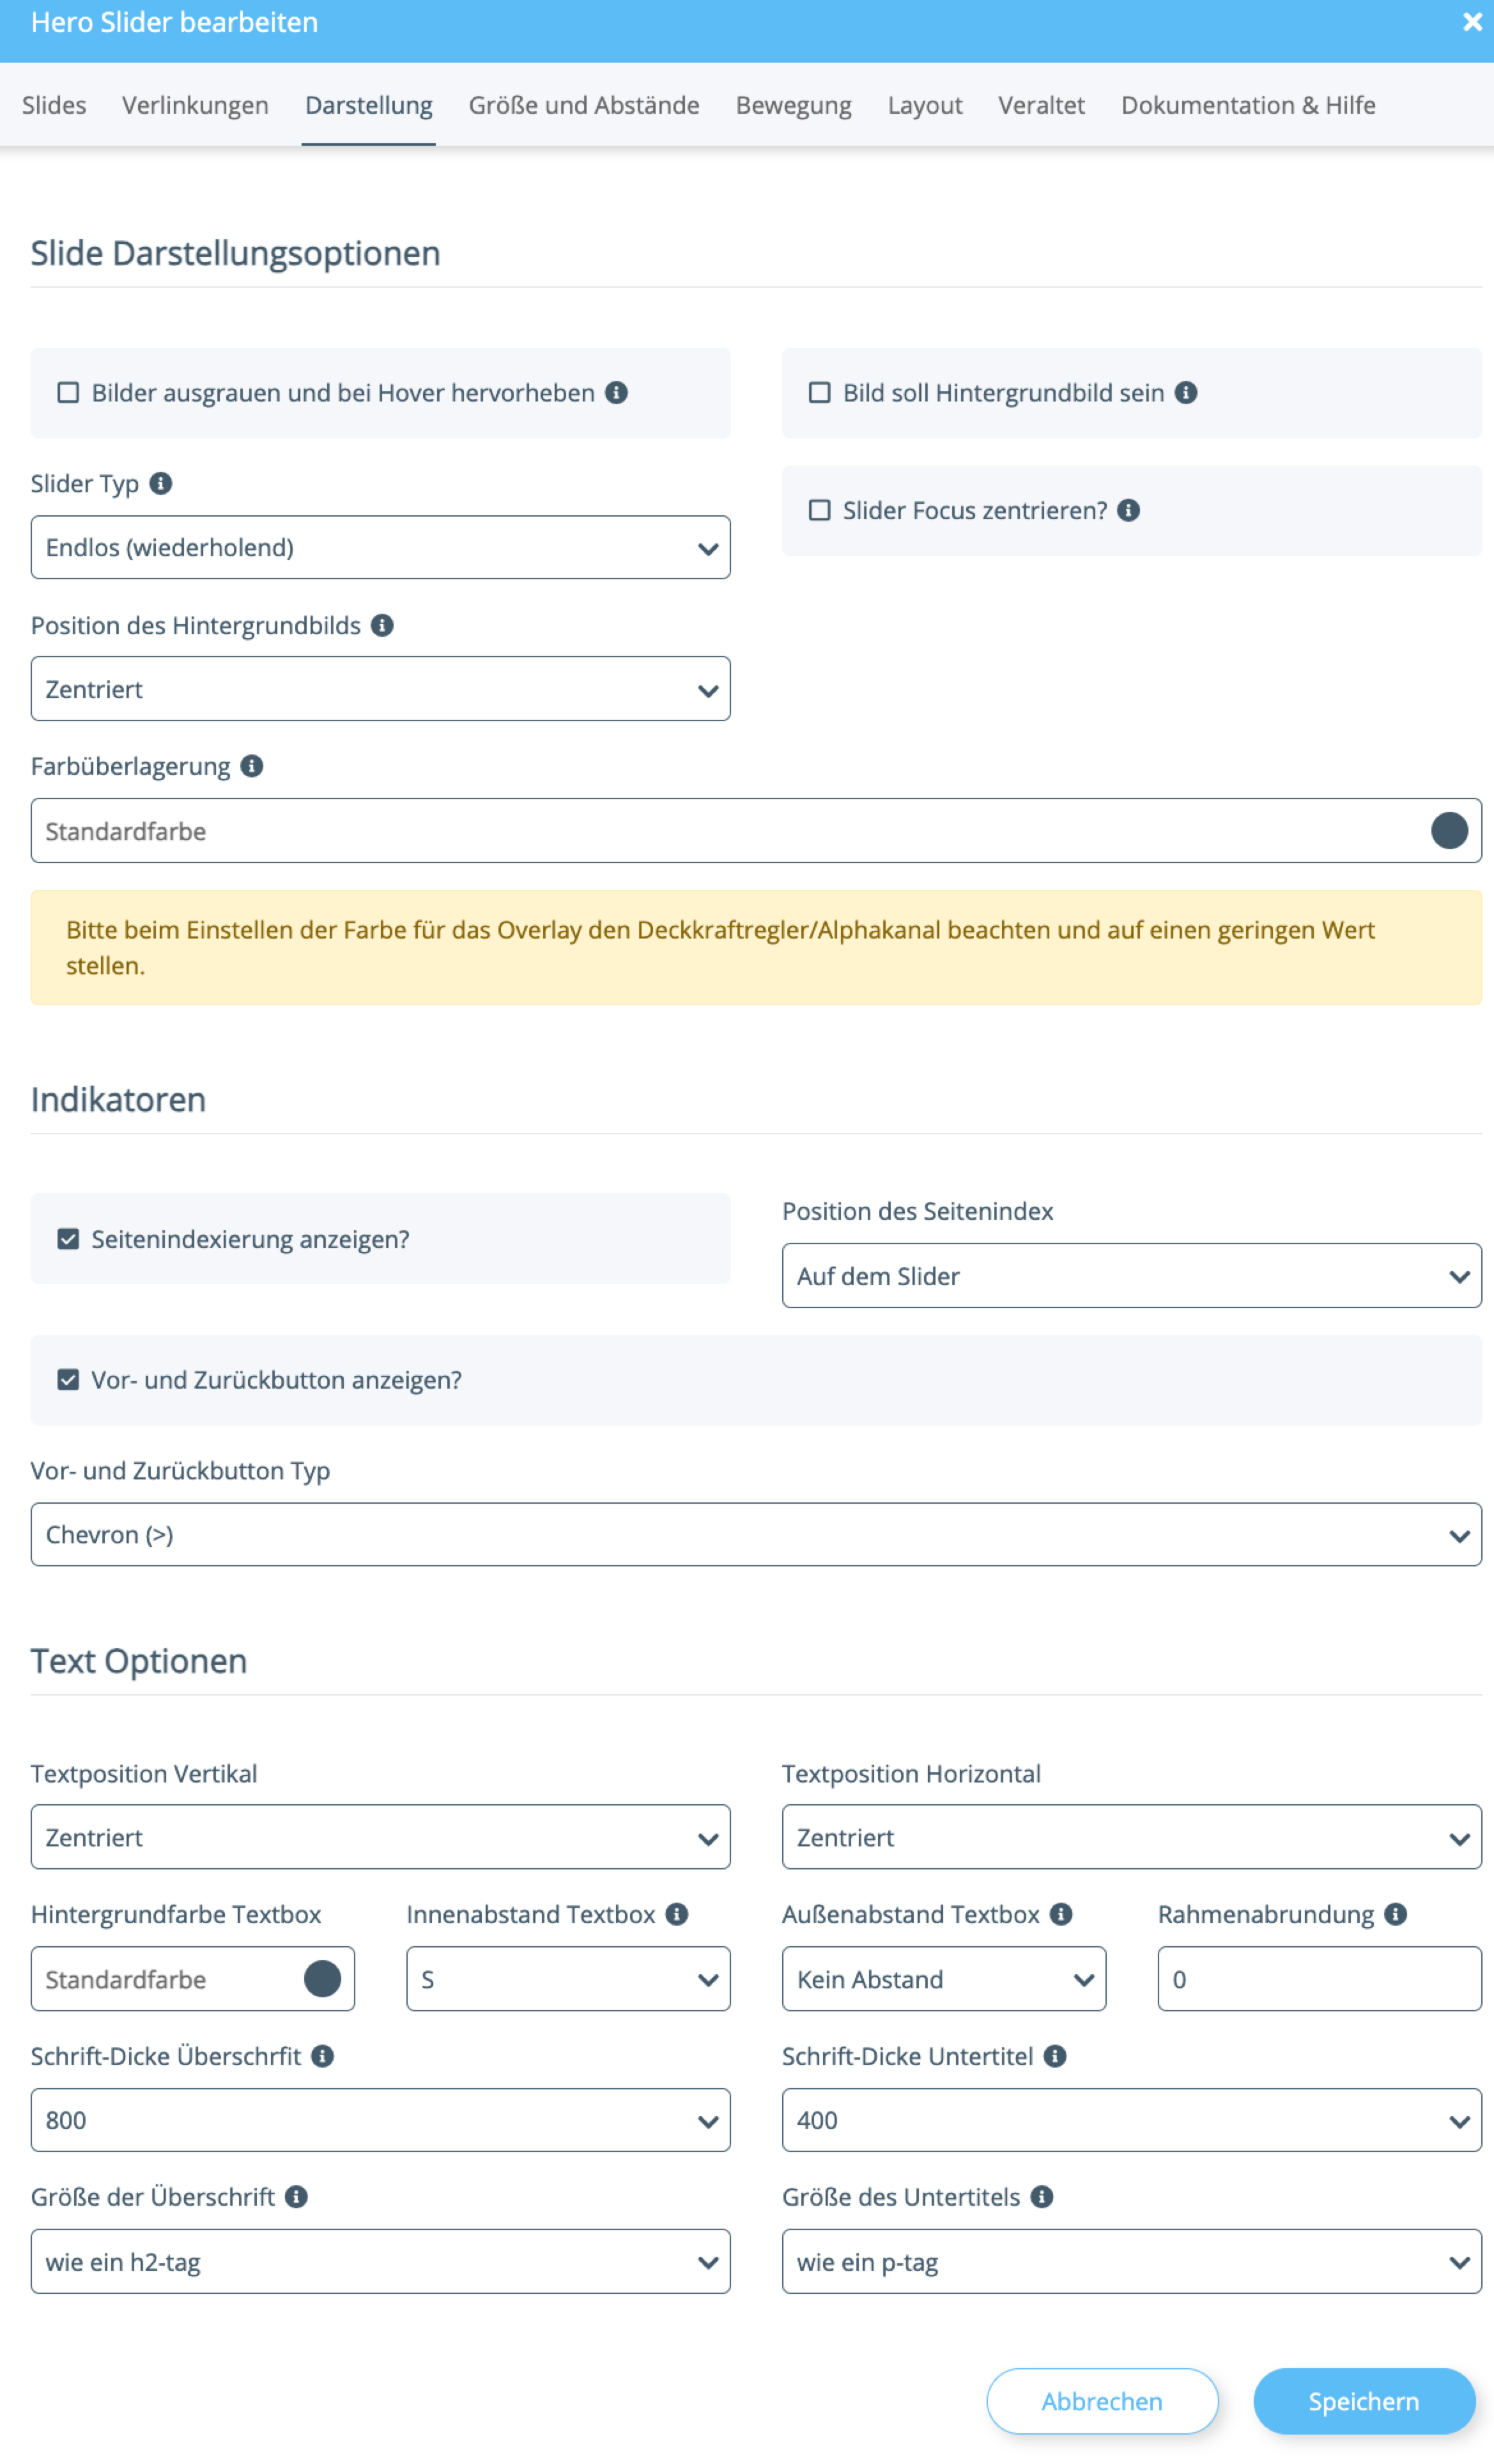The height and width of the screenshot is (2464, 1494).
Task: Expand Position des Seitenindex dropdown
Action: 1130,1276
